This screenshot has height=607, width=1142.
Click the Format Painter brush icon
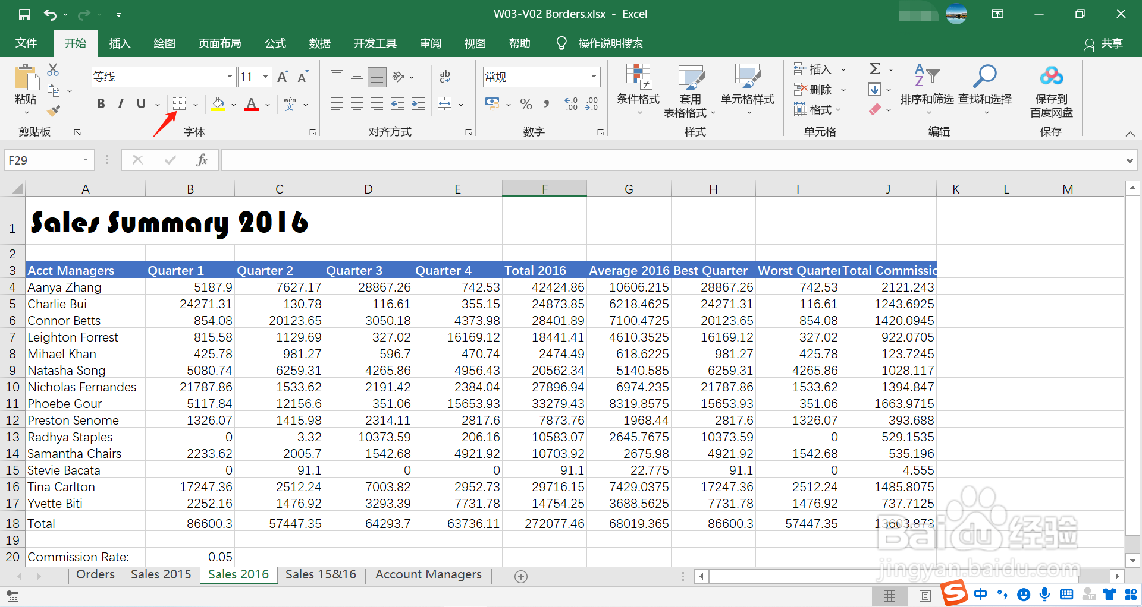point(54,110)
